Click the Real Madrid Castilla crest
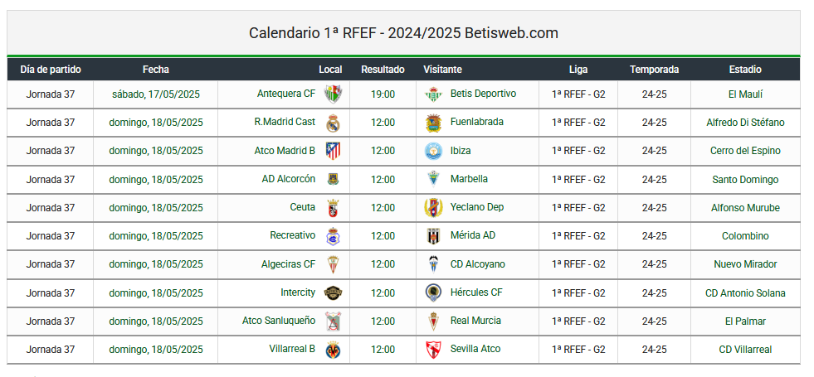The image size is (814, 377). [x=333, y=123]
